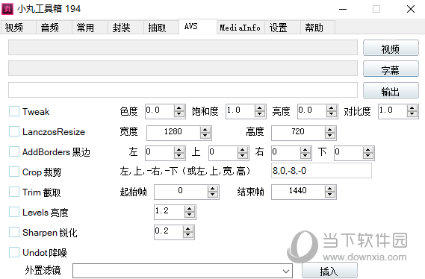This screenshot has height=279, width=425.
Task: Close the 小丸工具箱 window
Action: coord(411,9)
